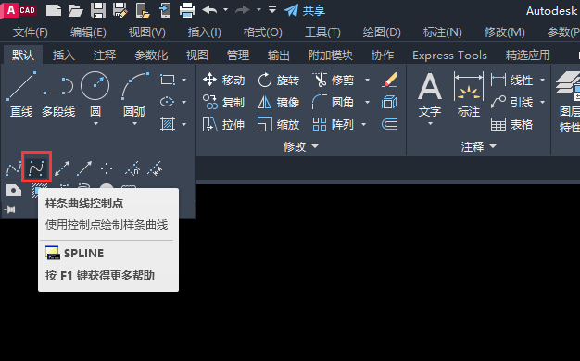Select the Measure tool icon

[155, 168]
